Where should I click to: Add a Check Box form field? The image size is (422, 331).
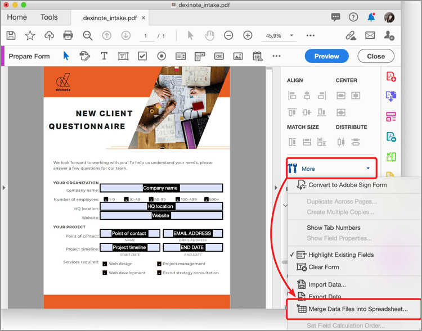pyautogui.click(x=142, y=56)
